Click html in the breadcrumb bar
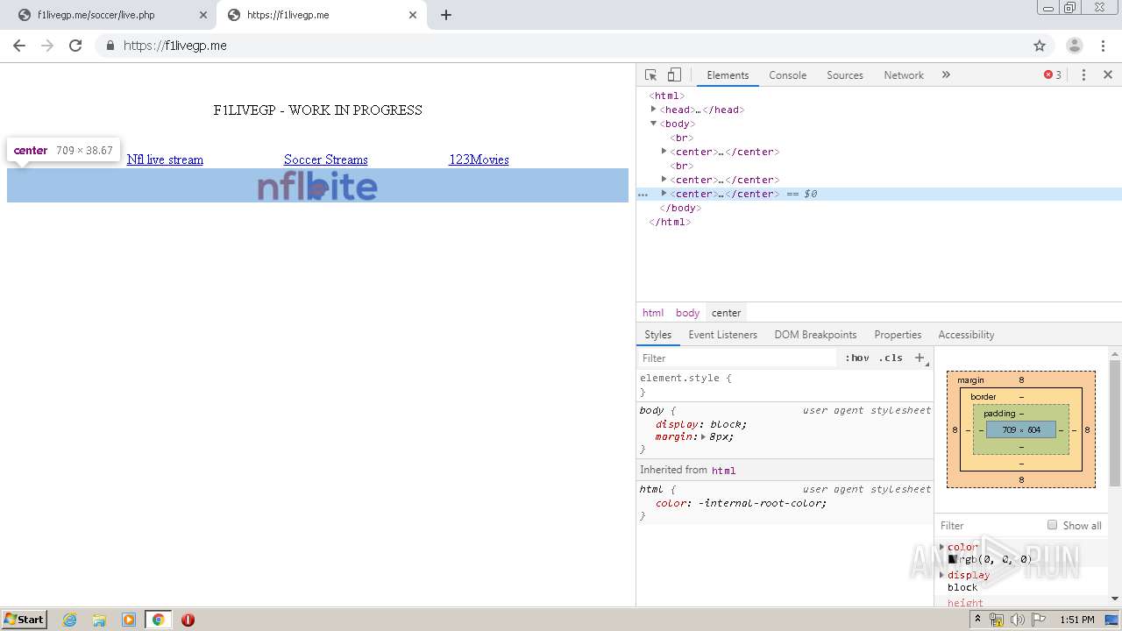This screenshot has height=631, width=1122. [x=653, y=313]
